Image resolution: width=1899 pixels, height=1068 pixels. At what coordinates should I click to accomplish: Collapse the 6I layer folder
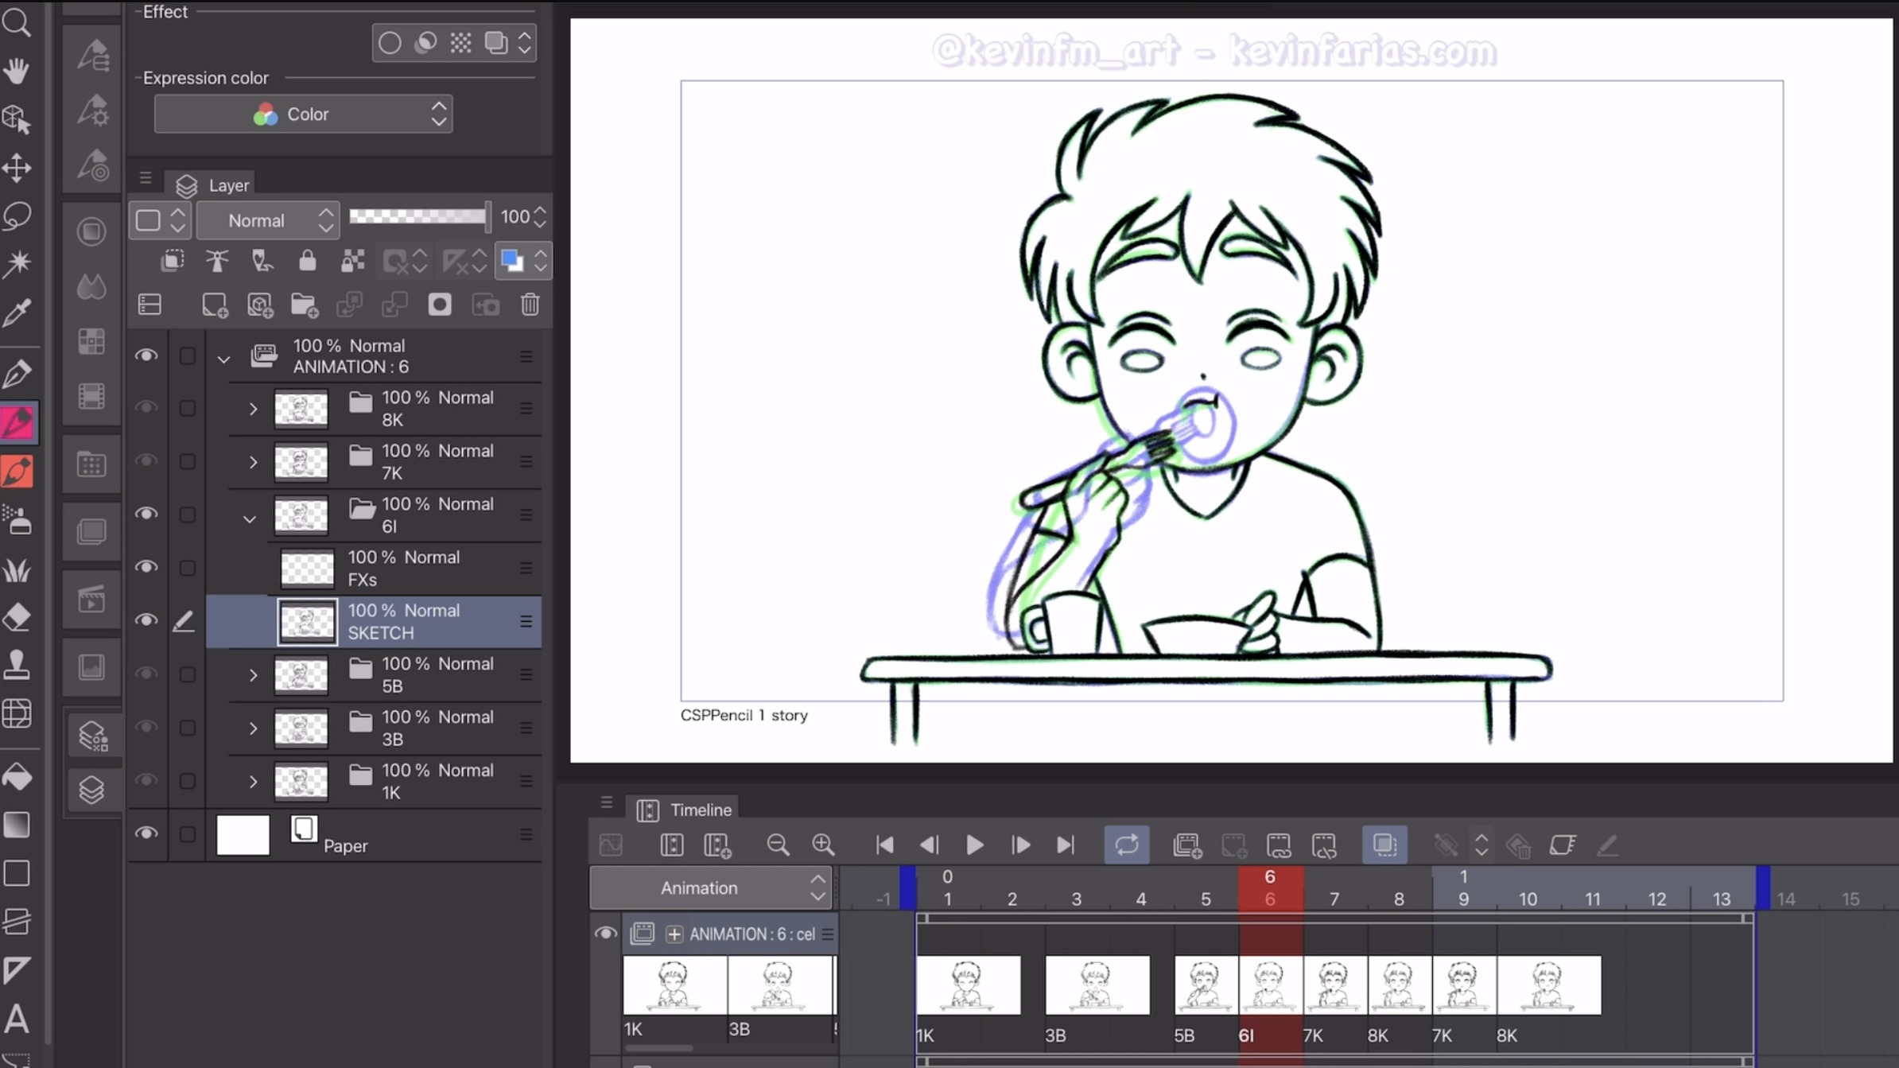point(250,519)
